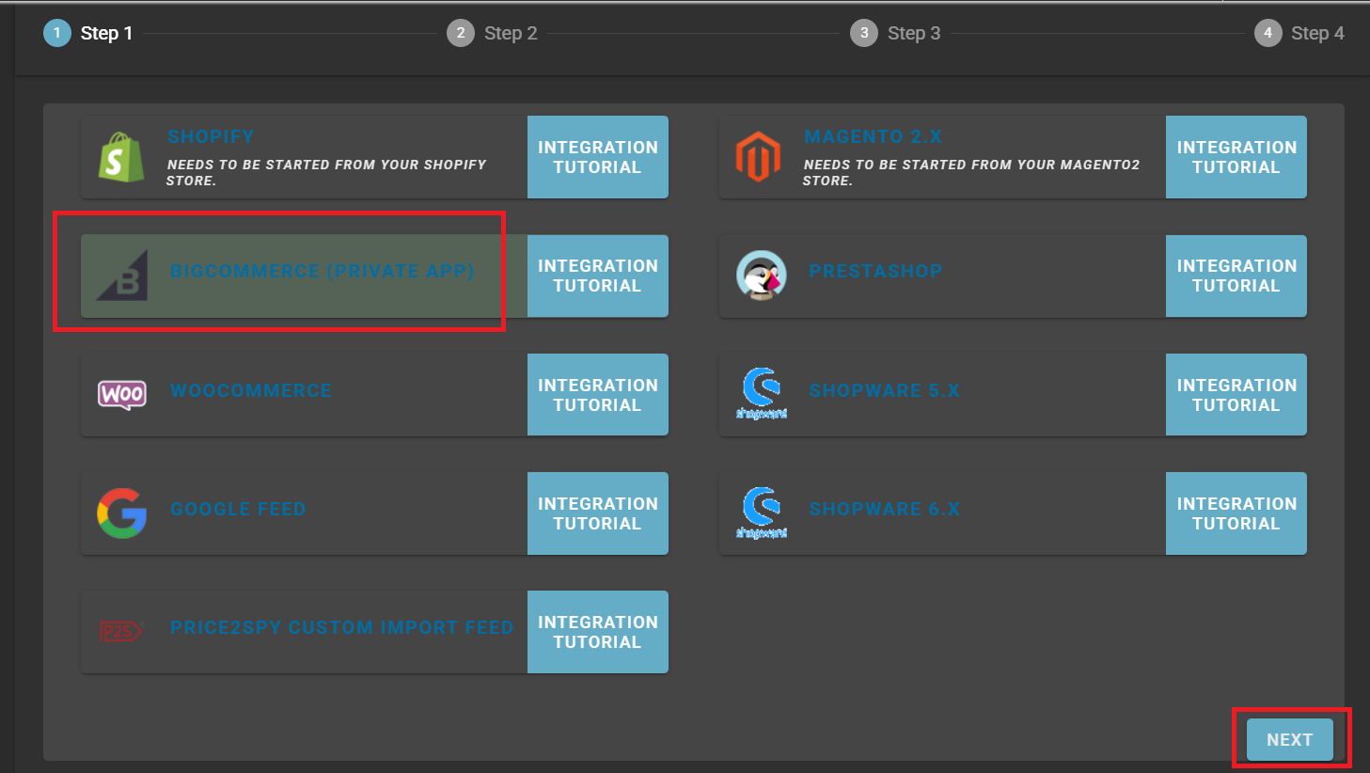The image size is (1370, 773).
Task: Click the Google G logo icon
Action: [x=122, y=513]
